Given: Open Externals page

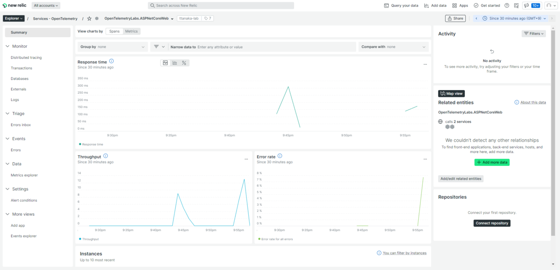Looking at the screenshot, I should [x=19, y=89].
